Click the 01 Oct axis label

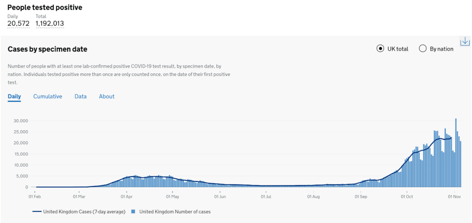(407, 197)
